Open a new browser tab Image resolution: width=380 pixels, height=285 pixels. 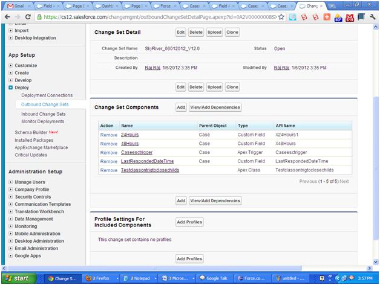click(x=332, y=6)
